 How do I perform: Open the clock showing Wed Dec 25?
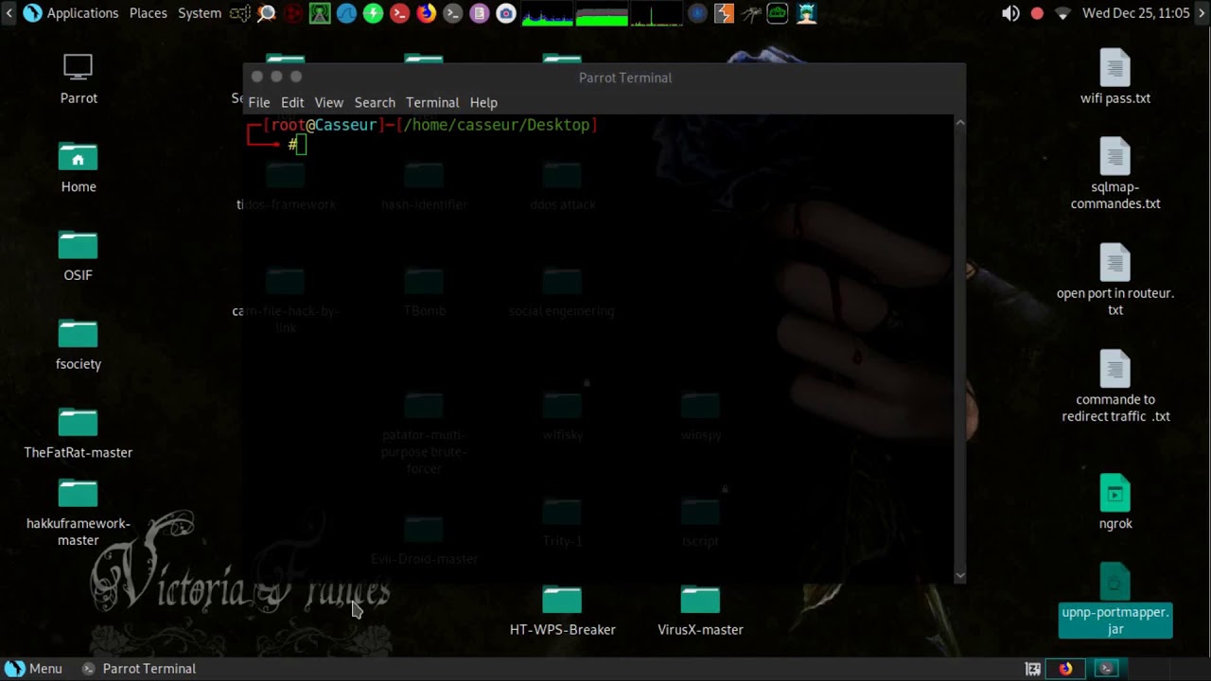pyautogui.click(x=1136, y=13)
